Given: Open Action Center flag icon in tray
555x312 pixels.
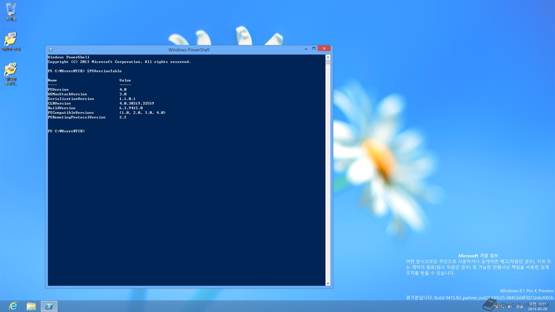Looking at the screenshot, I should click(x=496, y=307).
